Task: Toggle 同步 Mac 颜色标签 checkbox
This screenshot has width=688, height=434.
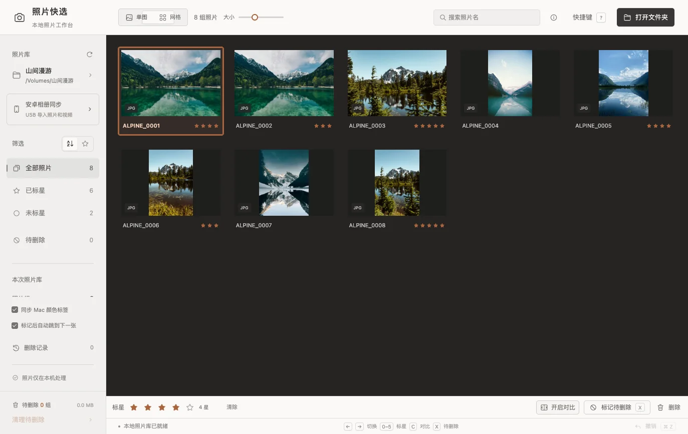Action: [x=15, y=310]
